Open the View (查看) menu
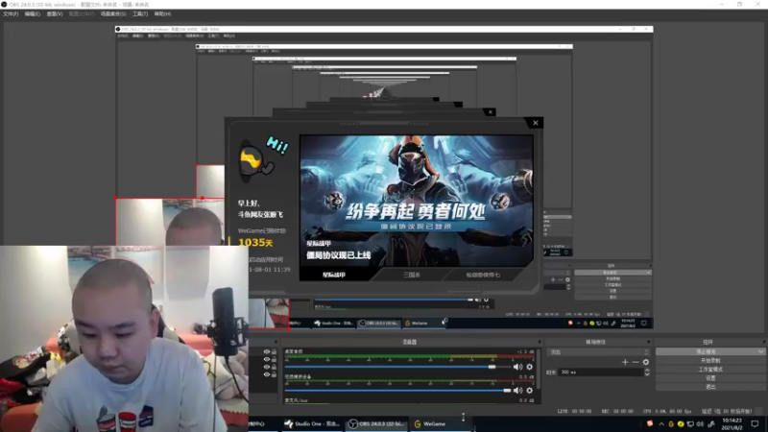This screenshot has width=768, height=432. click(55, 14)
